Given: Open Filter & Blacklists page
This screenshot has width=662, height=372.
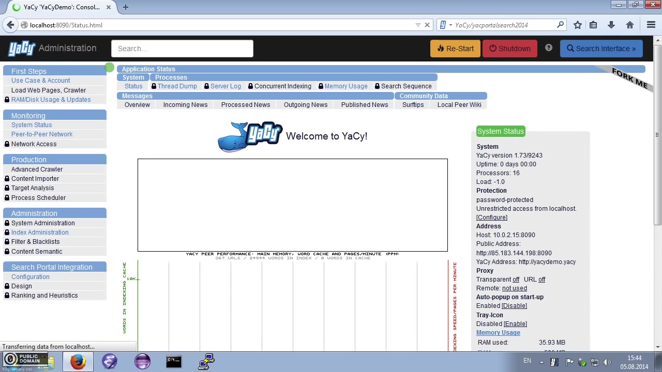Looking at the screenshot, I should [x=35, y=242].
